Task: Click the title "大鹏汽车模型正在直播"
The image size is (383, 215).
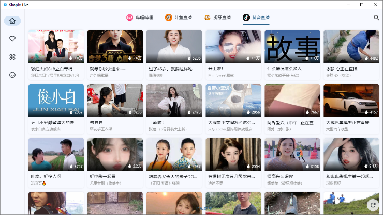Action: (348, 123)
